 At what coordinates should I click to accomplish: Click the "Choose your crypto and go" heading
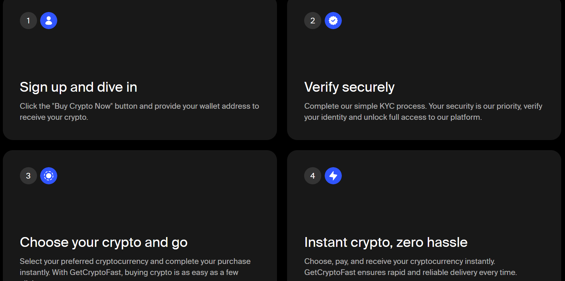(x=104, y=242)
